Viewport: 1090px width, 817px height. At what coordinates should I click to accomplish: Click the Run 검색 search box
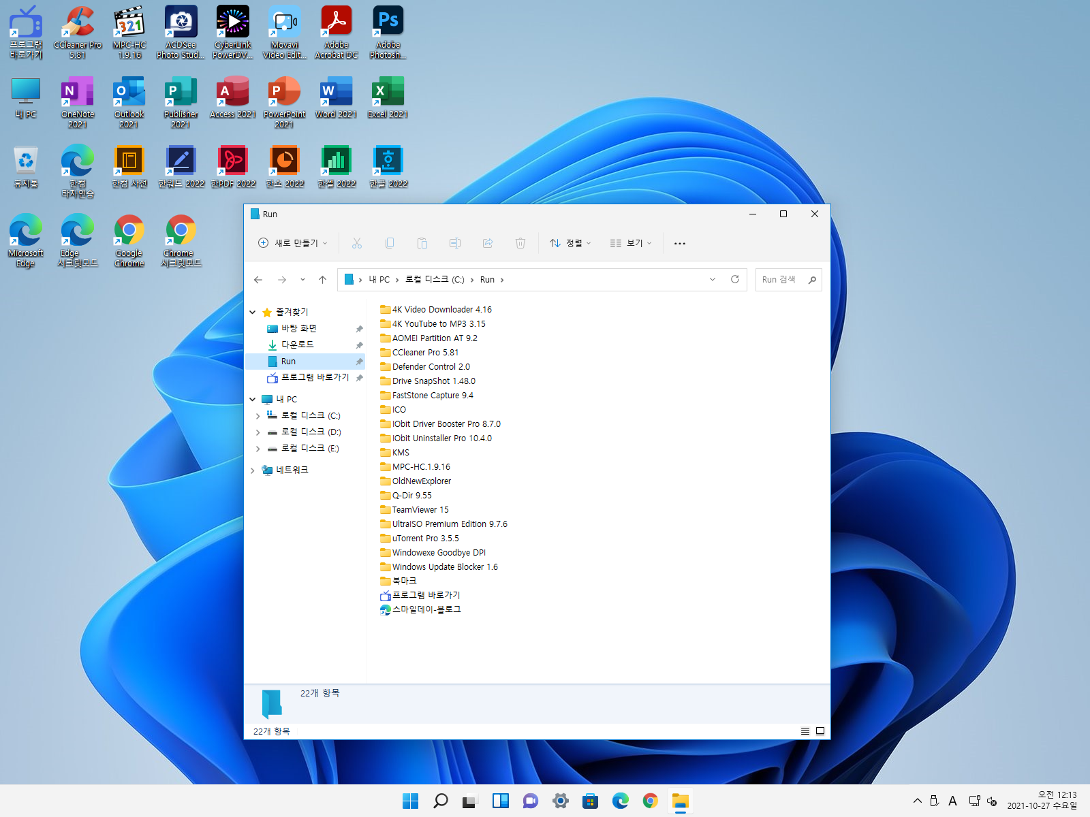(788, 280)
